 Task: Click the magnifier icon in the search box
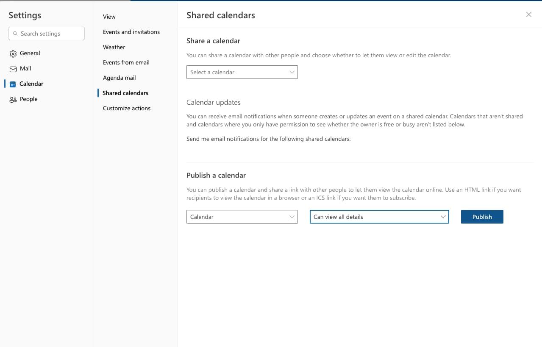16,34
